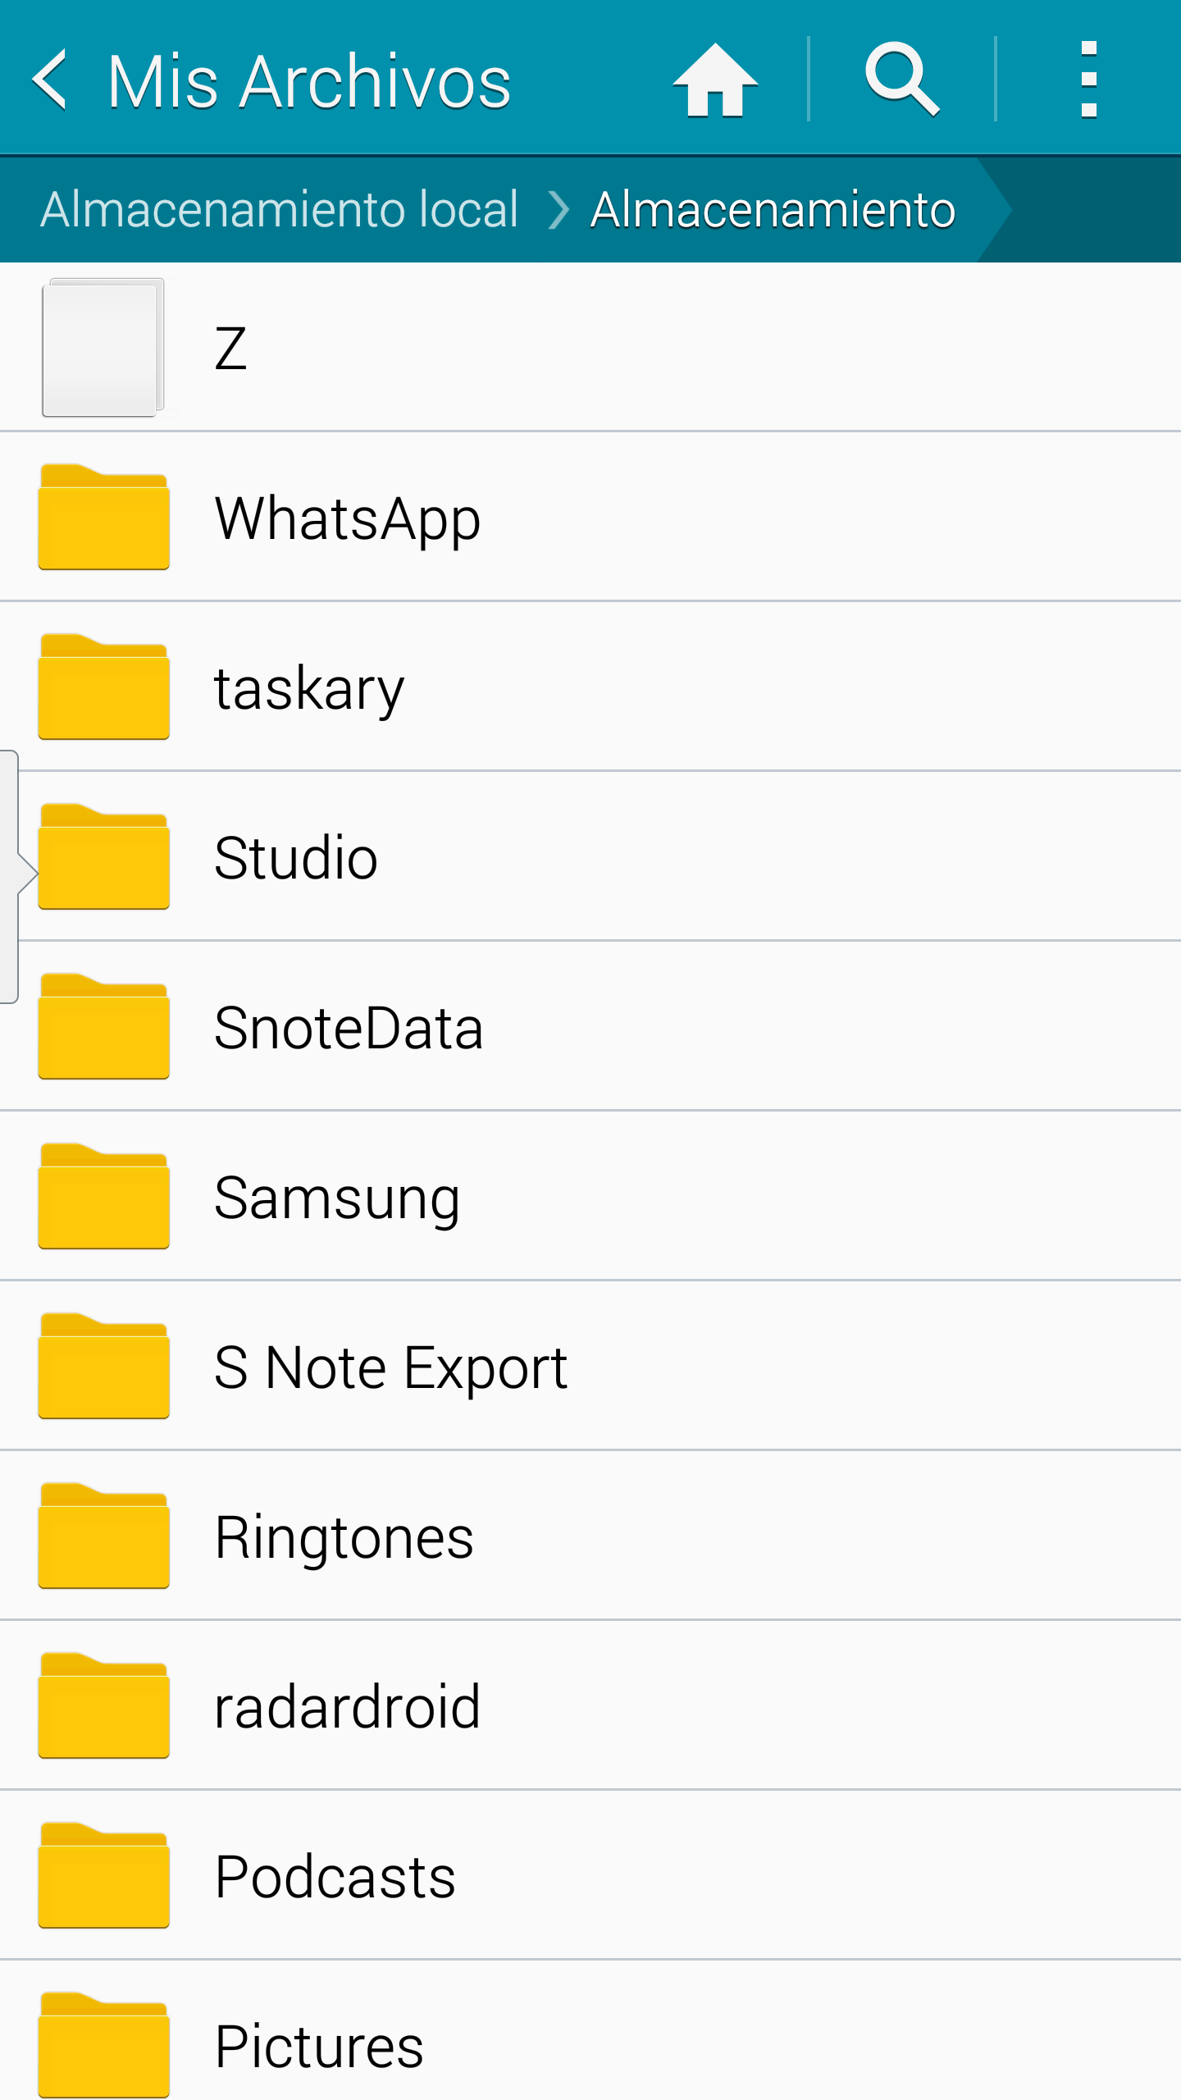Tap the SnoteData folder icon
The image size is (1181, 2100).
[103, 1027]
